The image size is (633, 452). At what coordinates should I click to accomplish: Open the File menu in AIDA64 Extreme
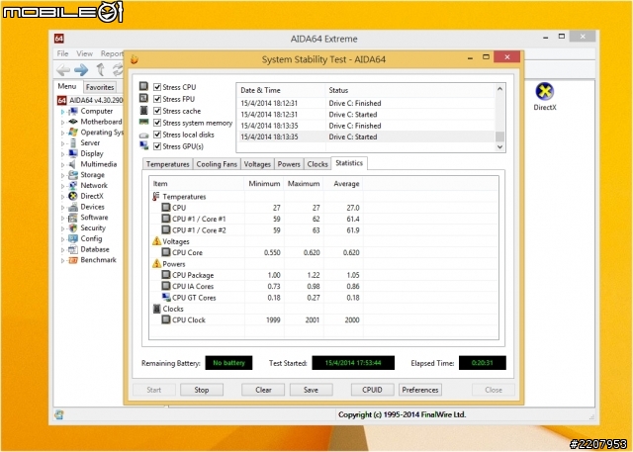tap(62, 53)
